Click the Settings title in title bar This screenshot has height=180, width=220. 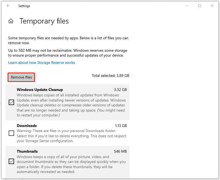(x=24, y=6)
